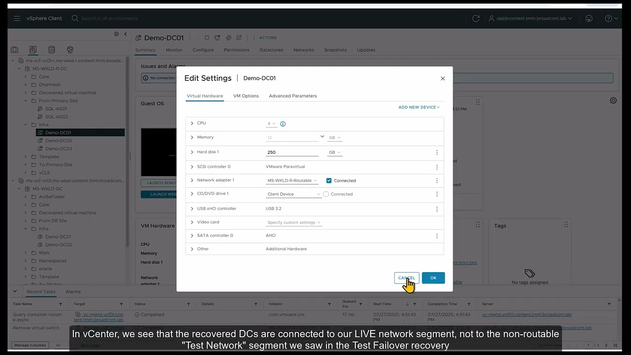Click the Hard disk 1 size field
The image size is (631, 355).
point(292,152)
